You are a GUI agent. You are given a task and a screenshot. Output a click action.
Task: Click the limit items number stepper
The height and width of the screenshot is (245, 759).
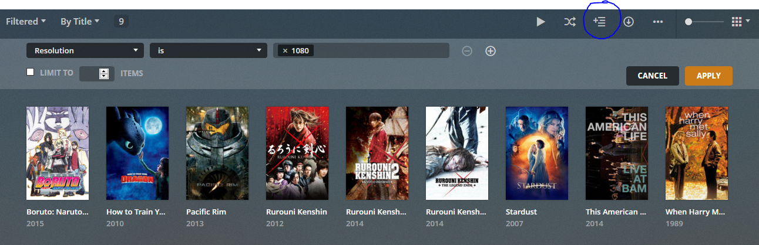coord(104,74)
